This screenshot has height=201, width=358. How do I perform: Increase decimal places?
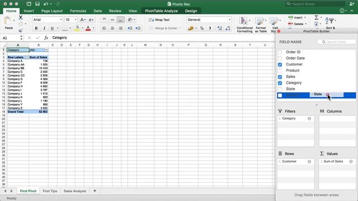[220, 28]
